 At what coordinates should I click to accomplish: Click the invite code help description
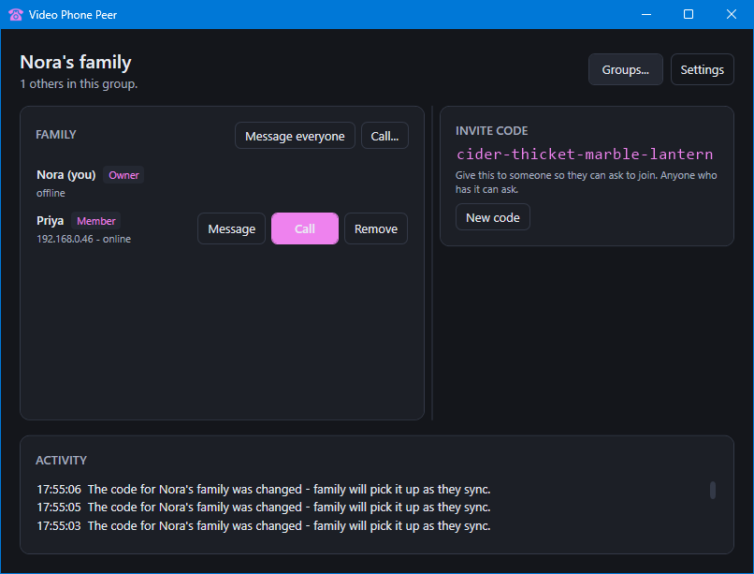click(587, 182)
